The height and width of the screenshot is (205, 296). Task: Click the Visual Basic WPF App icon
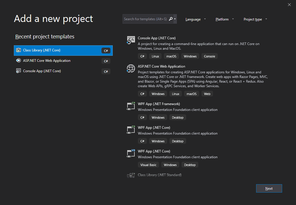pyautogui.click(x=131, y=153)
